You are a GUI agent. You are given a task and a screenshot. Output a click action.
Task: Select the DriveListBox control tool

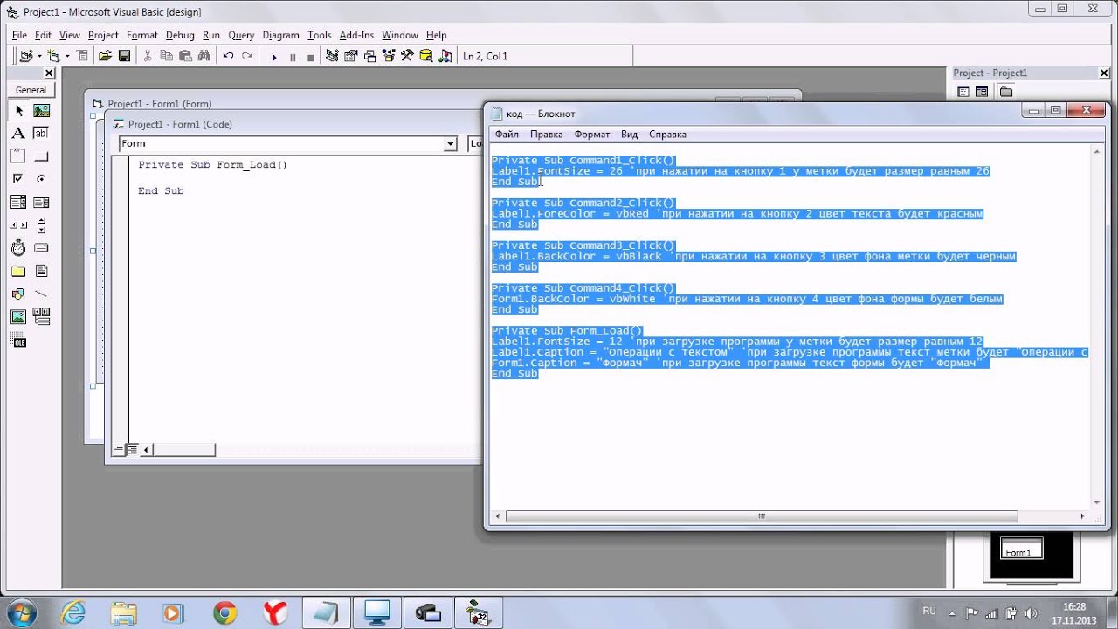coord(41,248)
